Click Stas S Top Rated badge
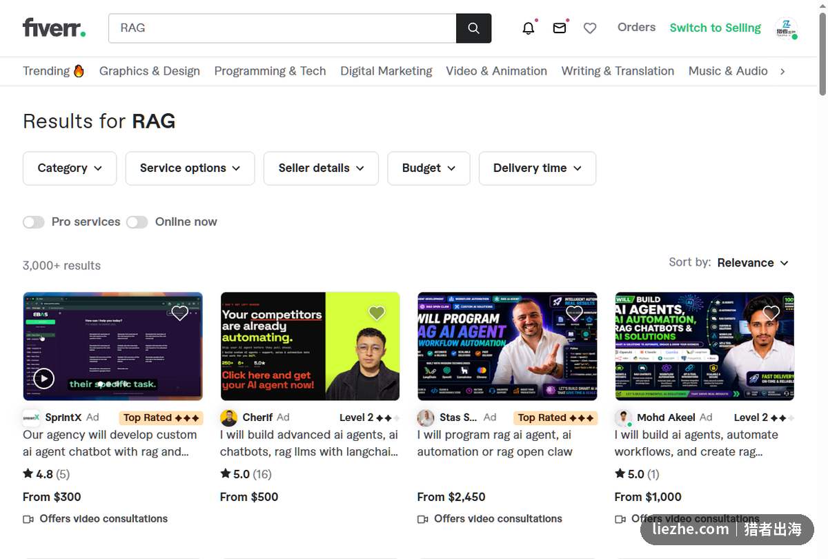The width and height of the screenshot is (828, 559). coord(555,418)
